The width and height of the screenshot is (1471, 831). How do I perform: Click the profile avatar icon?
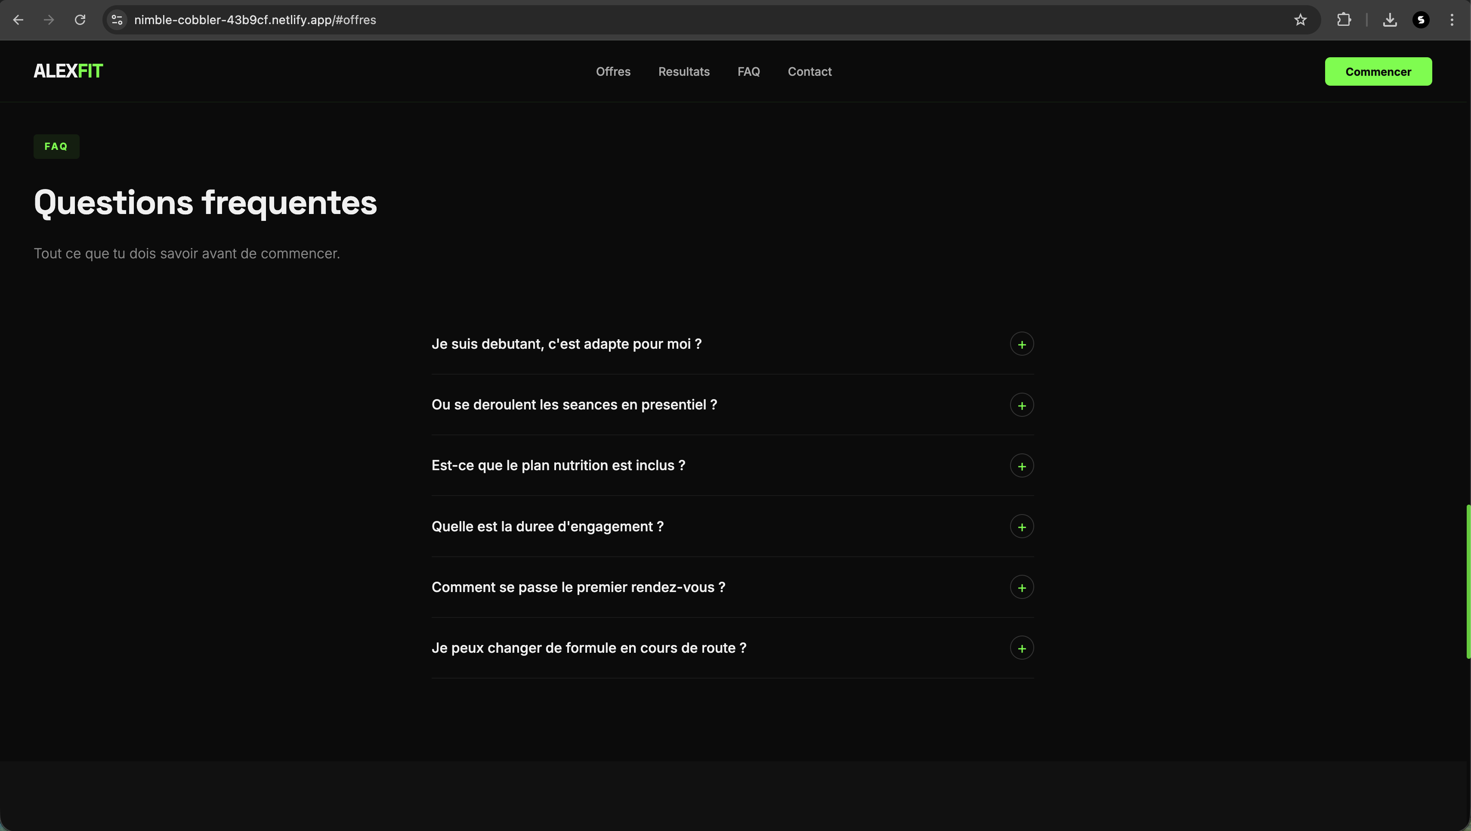tap(1421, 20)
